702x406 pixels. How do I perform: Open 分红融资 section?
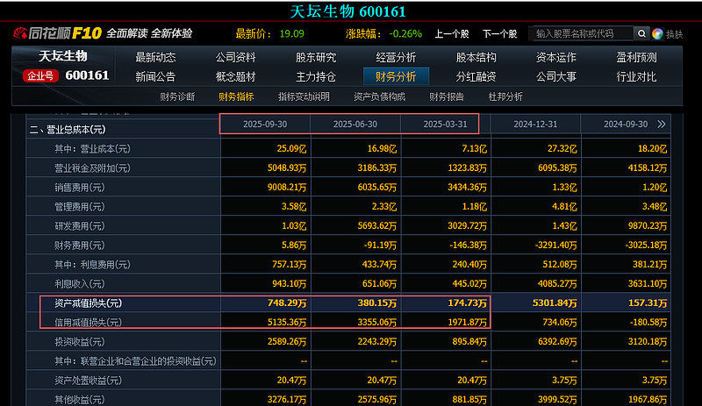click(476, 76)
